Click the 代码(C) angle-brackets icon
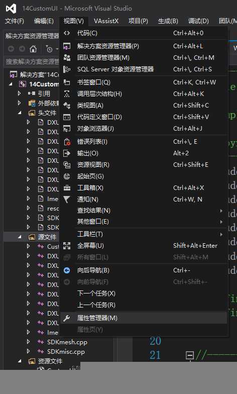This screenshot has height=394, width=237. (x=67, y=33)
